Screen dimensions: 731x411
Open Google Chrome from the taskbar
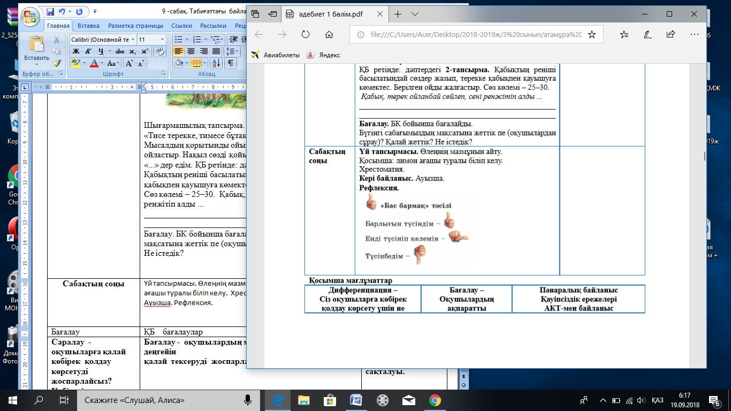tap(435, 400)
